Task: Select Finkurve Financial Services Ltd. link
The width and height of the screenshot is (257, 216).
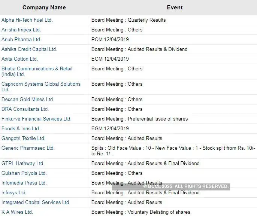Action: point(36,119)
